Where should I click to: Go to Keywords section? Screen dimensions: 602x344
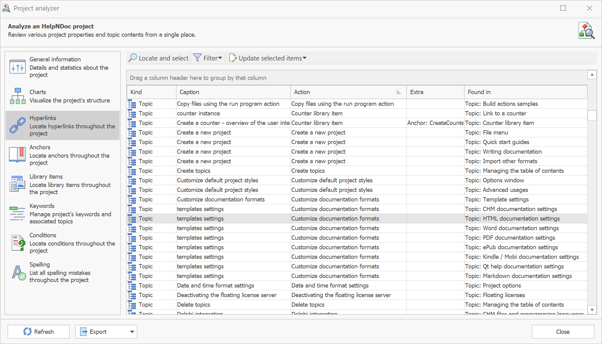pos(63,213)
